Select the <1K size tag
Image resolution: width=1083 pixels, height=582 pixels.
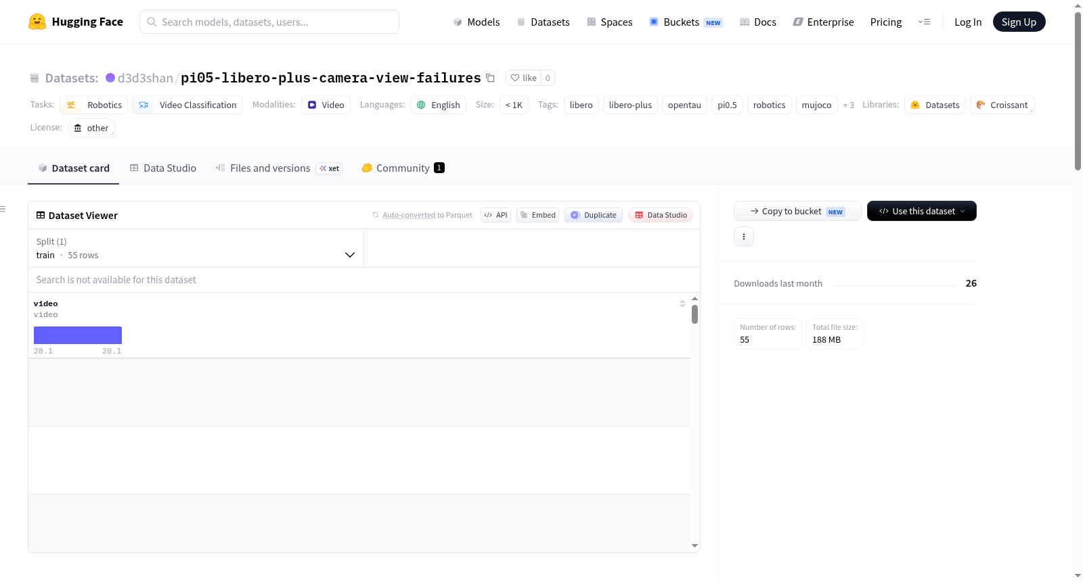[x=514, y=105]
